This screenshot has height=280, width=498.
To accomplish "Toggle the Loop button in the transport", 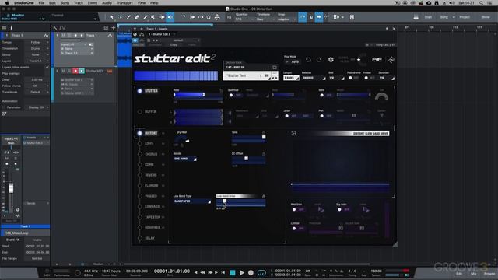I will click(x=261, y=272).
